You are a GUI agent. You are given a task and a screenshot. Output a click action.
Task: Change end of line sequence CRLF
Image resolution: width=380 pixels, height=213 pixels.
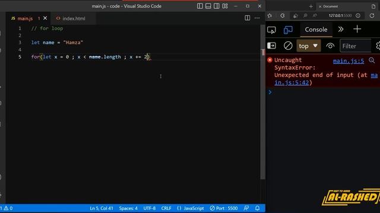[166, 208]
